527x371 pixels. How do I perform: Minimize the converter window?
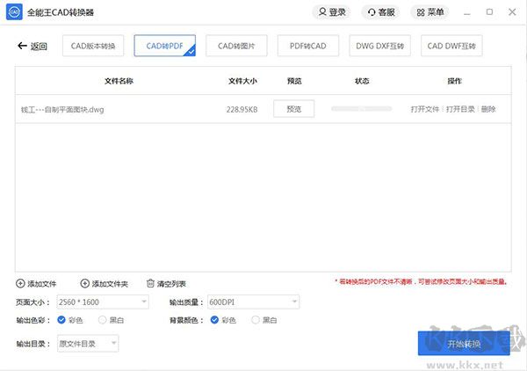pos(467,13)
